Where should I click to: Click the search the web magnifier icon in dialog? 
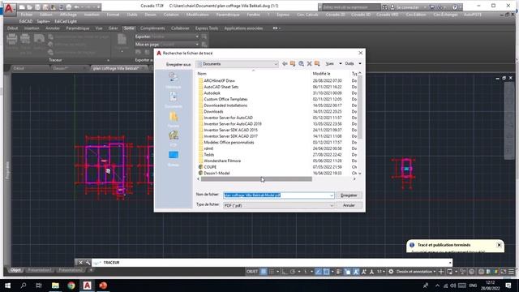pyautogui.click(x=301, y=63)
